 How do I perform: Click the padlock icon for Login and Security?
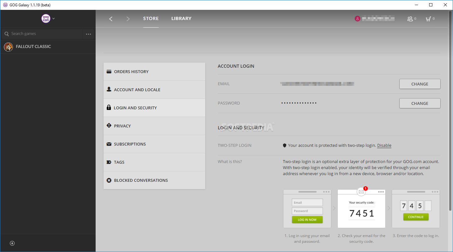[x=109, y=107]
